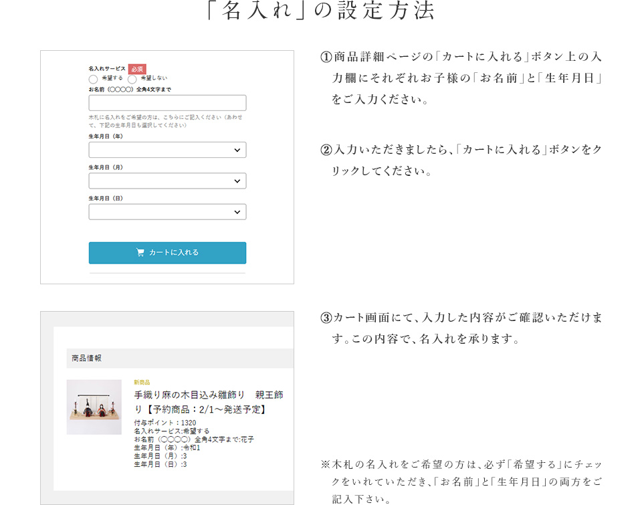Click the 名入れサービス:希望する line
The width and height of the screenshot is (642, 505).
(x=172, y=431)
